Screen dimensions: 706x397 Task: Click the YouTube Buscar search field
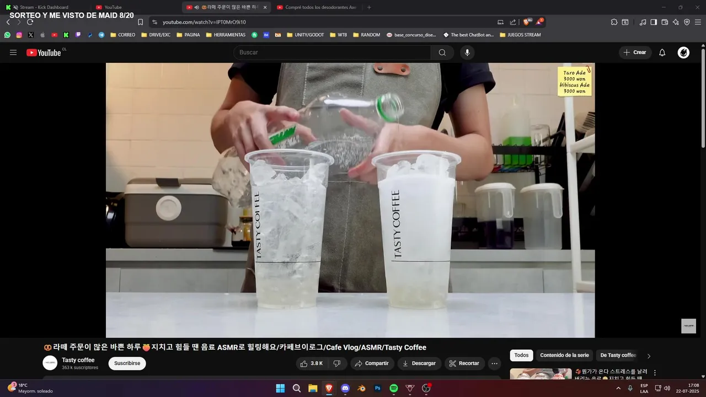click(x=332, y=52)
